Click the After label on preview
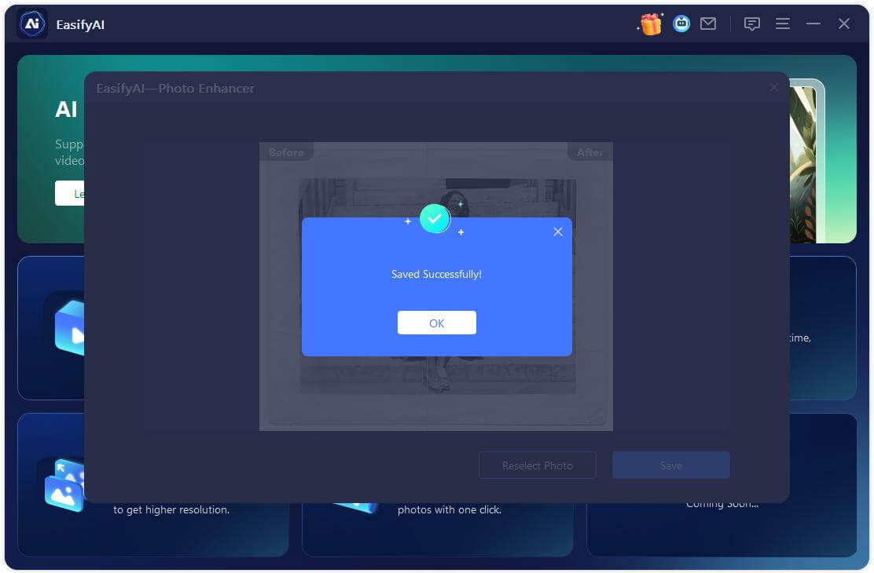874x573 pixels. [590, 152]
